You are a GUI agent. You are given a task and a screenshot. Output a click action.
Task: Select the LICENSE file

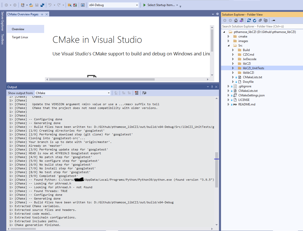pos(244,100)
